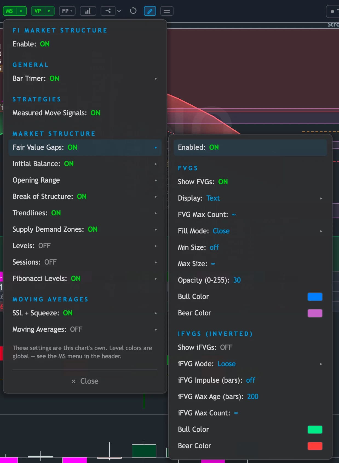The width and height of the screenshot is (339, 463).
Task: Open the hamburger lines menu icon
Action: coord(167,11)
